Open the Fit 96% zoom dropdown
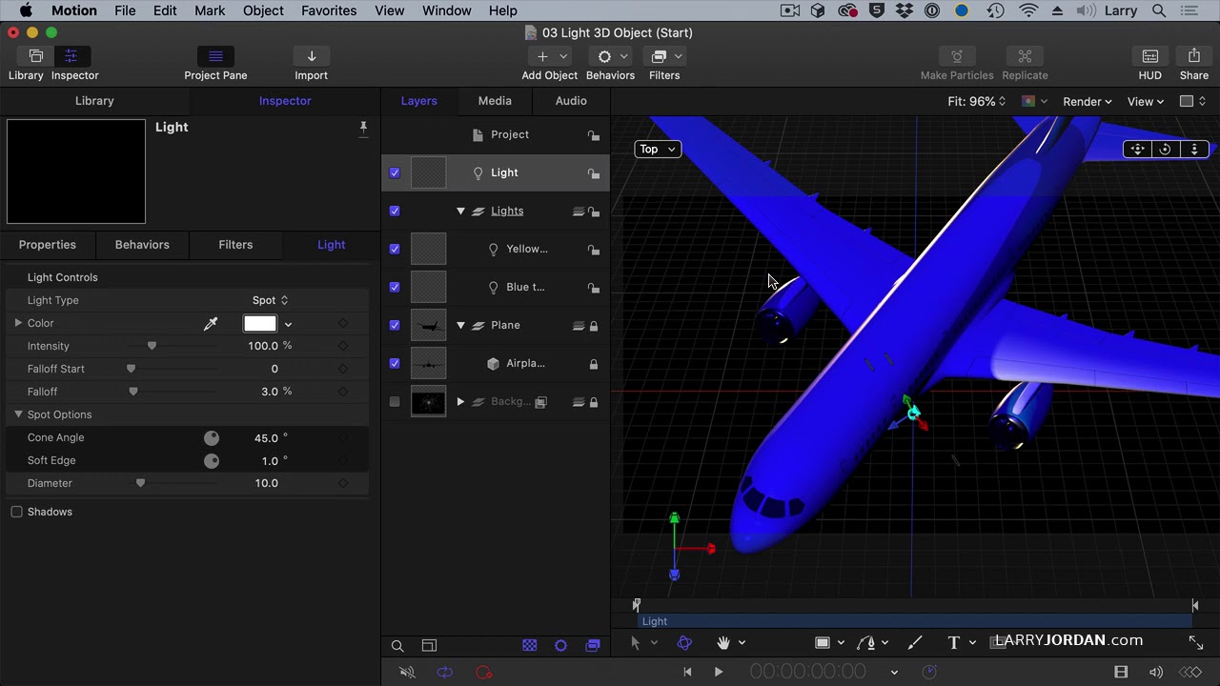Image resolution: width=1220 pixels, height=686 pixels. tap(976, 101)
